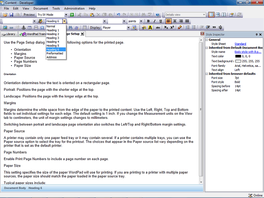Insert a special character with the omega icon

(x=42, y=28)
